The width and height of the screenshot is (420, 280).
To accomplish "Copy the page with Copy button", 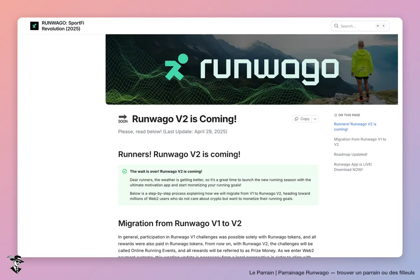I will coord(302,119).
